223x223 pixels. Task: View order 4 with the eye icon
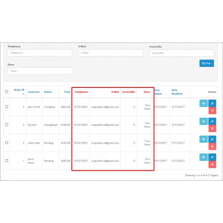click(x=203, y=103)
